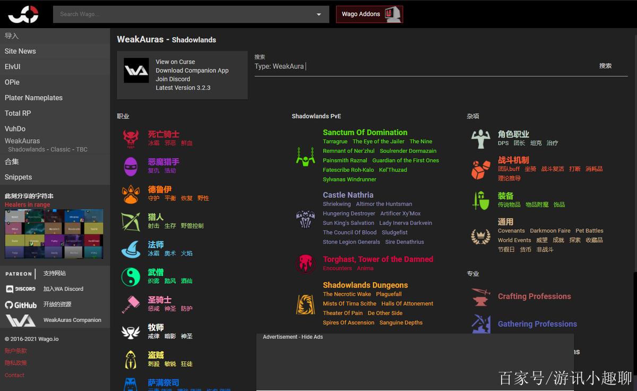The image size is (637, 391).
Task: Select the Crafting Professions anvil icon
Action: click(x=481, y=297)
